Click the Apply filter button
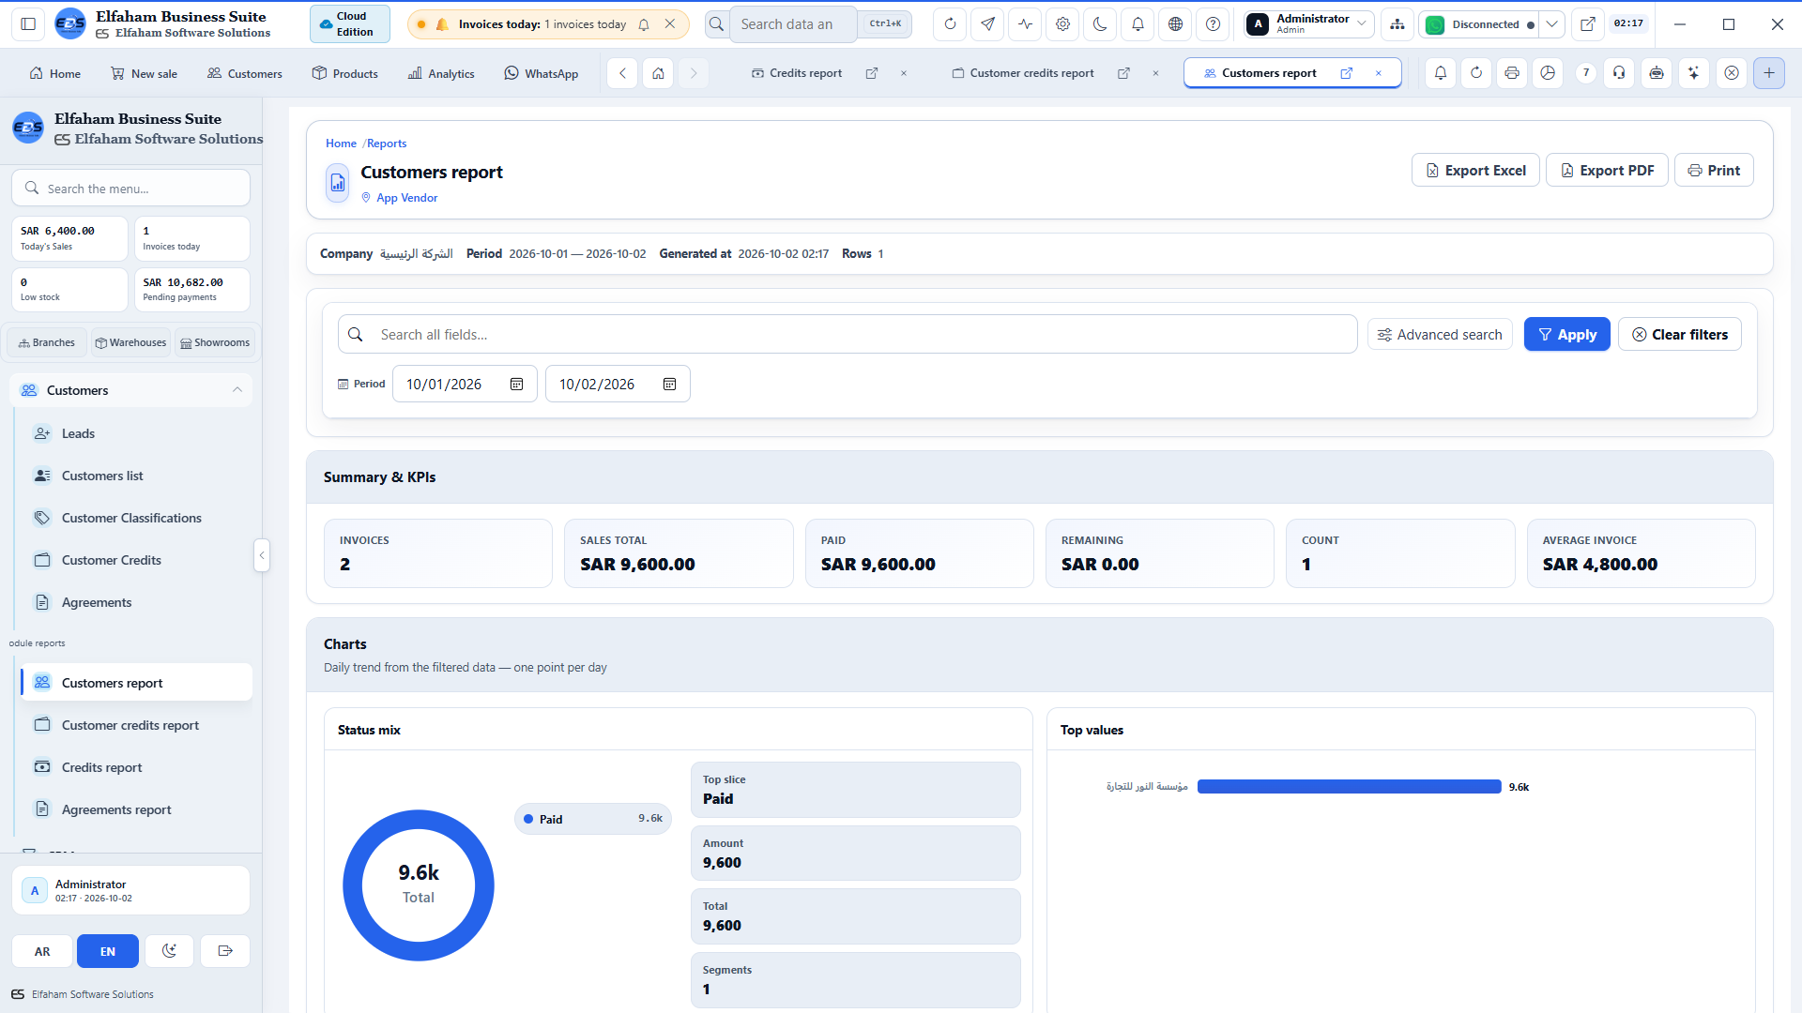 (x=1566, y=335)
